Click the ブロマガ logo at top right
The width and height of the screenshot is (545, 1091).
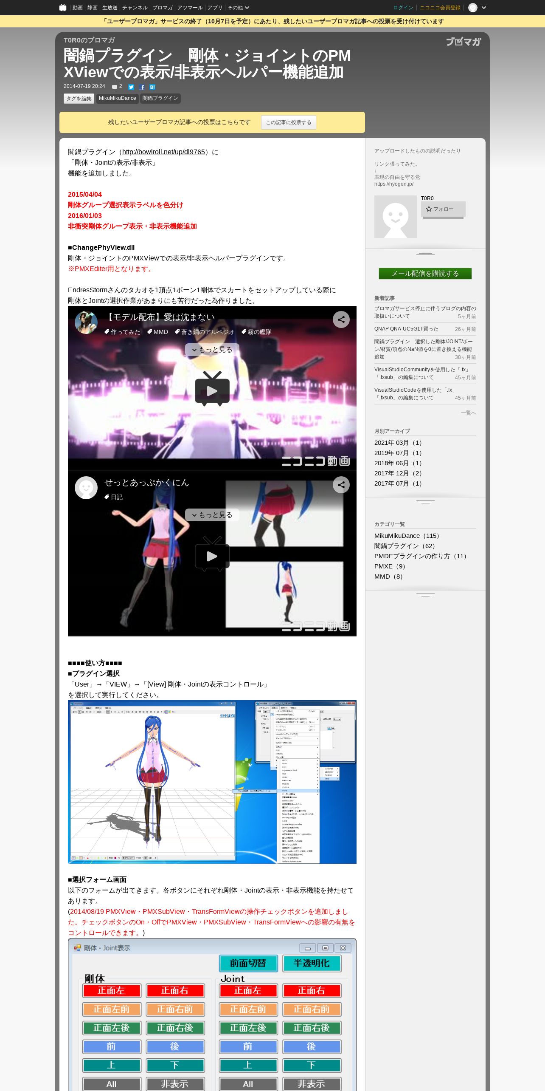464,42
